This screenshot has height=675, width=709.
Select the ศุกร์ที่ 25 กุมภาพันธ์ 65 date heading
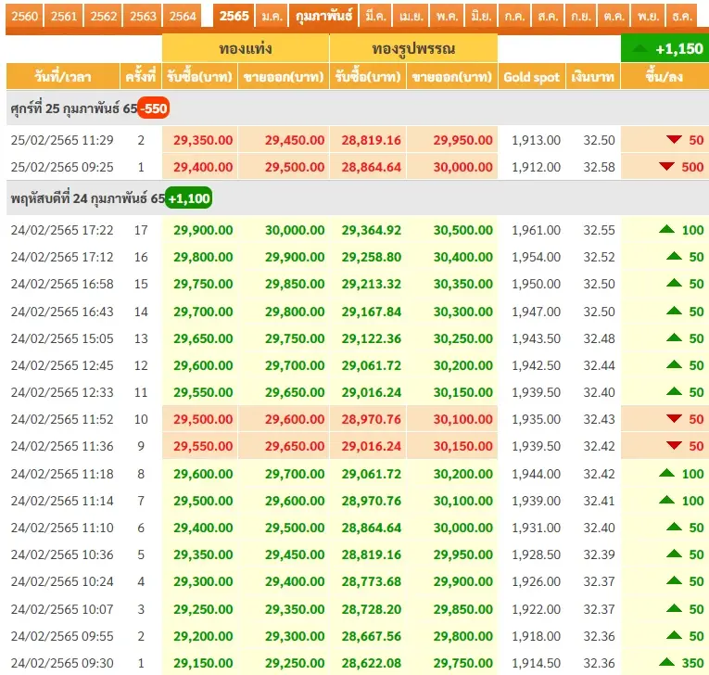pos(74,108)
